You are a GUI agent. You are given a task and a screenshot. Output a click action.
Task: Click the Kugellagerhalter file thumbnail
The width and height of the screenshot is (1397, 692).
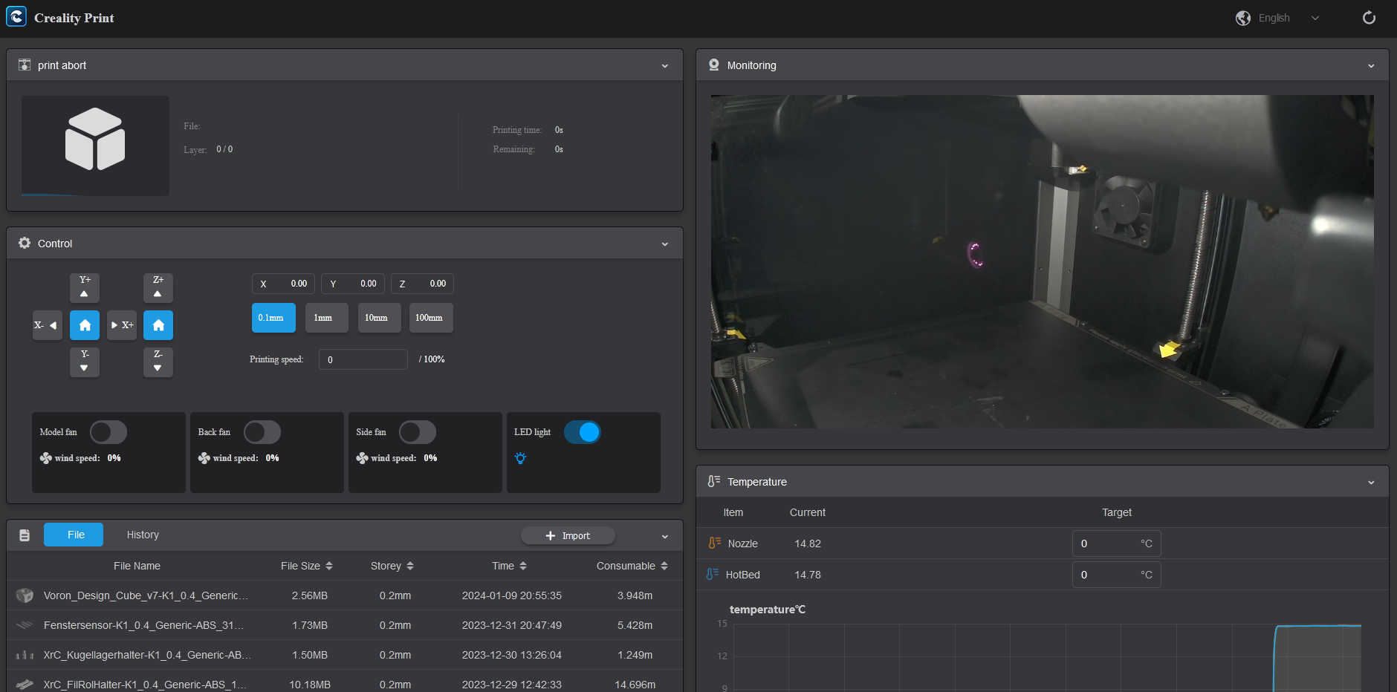pos(25,655)
